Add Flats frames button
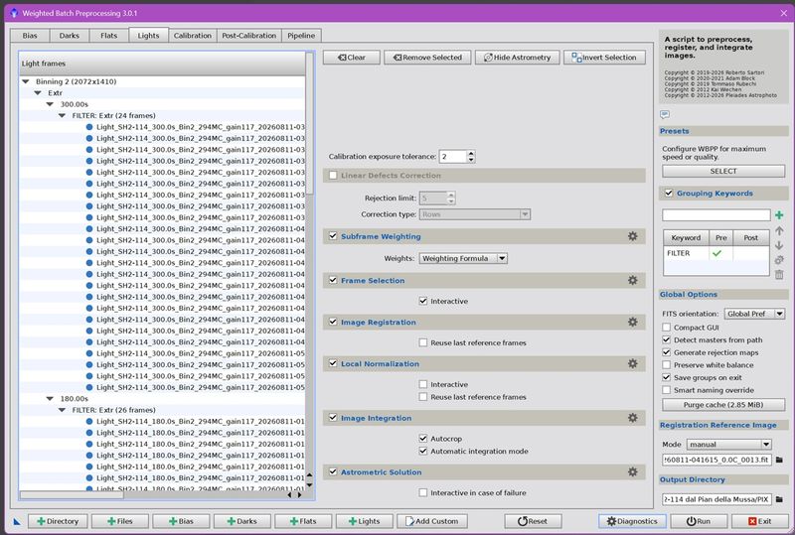 [303, 521]
